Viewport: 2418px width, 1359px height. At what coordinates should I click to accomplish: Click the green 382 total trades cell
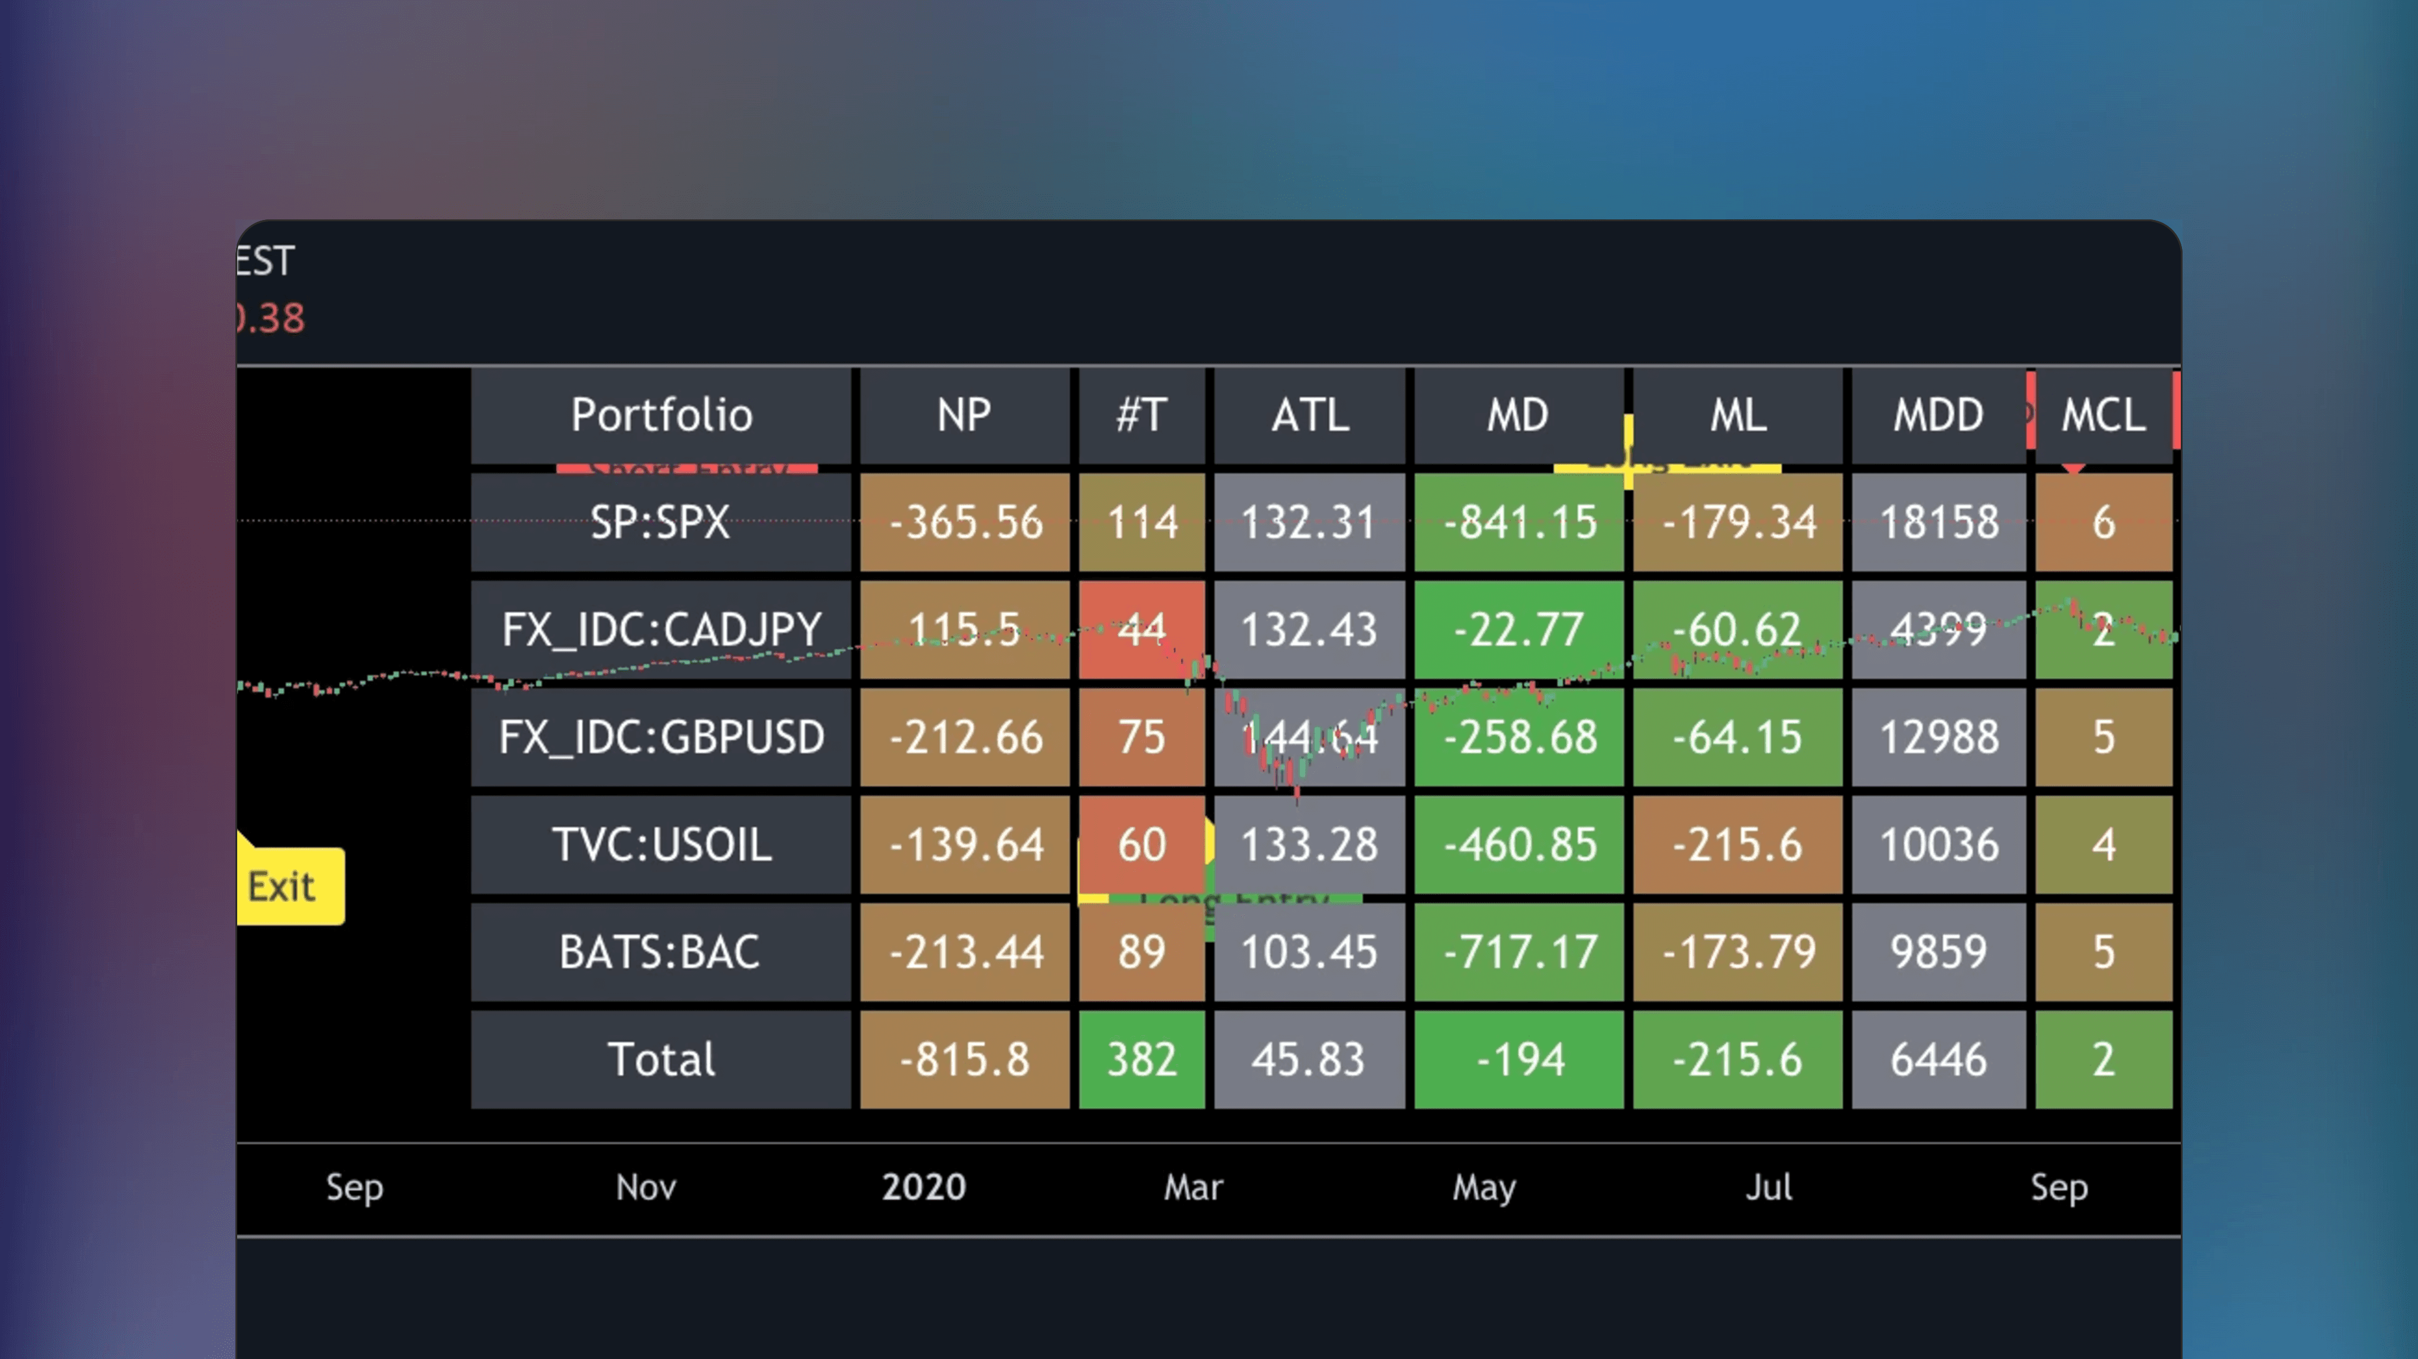point(1141,1059)
